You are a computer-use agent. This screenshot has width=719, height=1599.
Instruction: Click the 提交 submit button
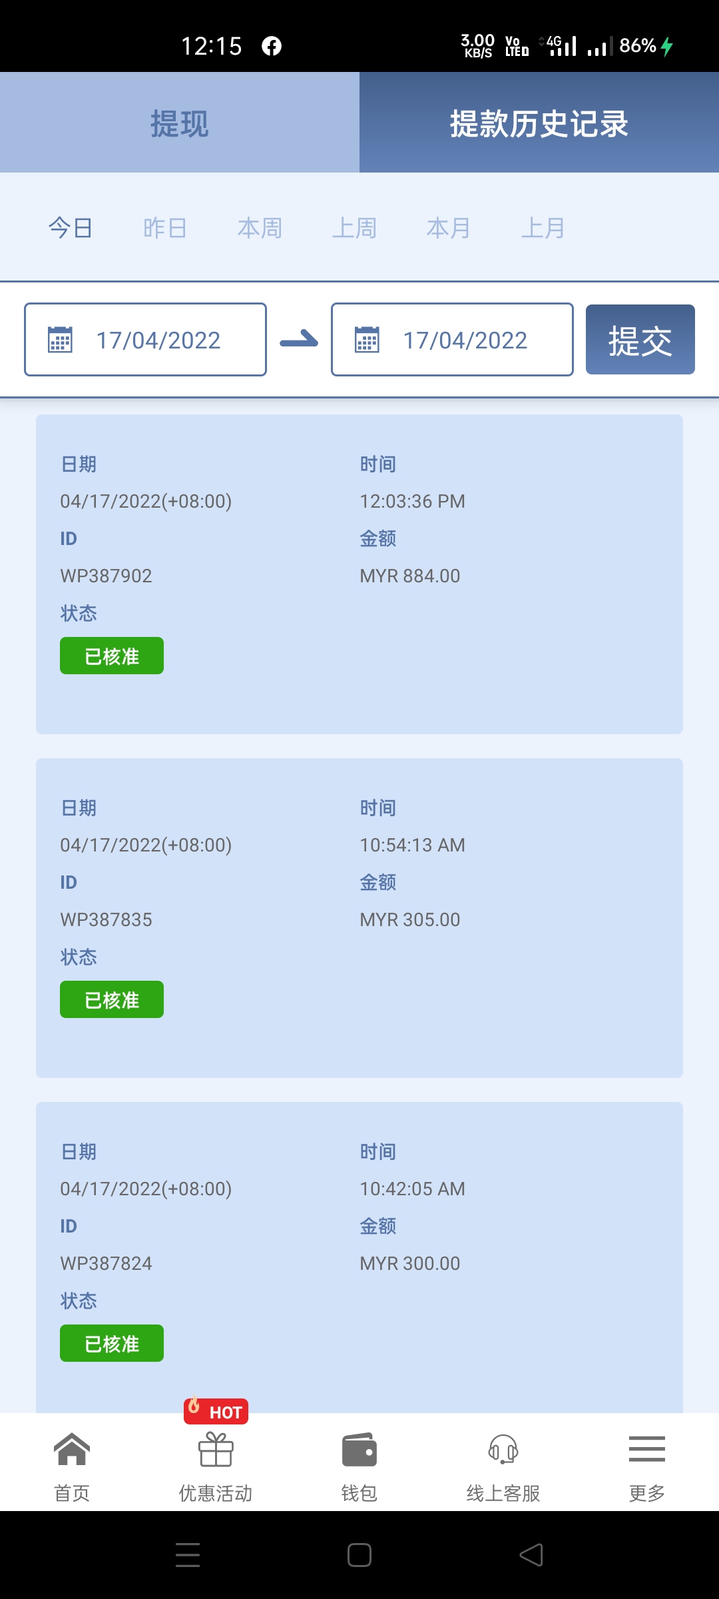tap(640, 340)
